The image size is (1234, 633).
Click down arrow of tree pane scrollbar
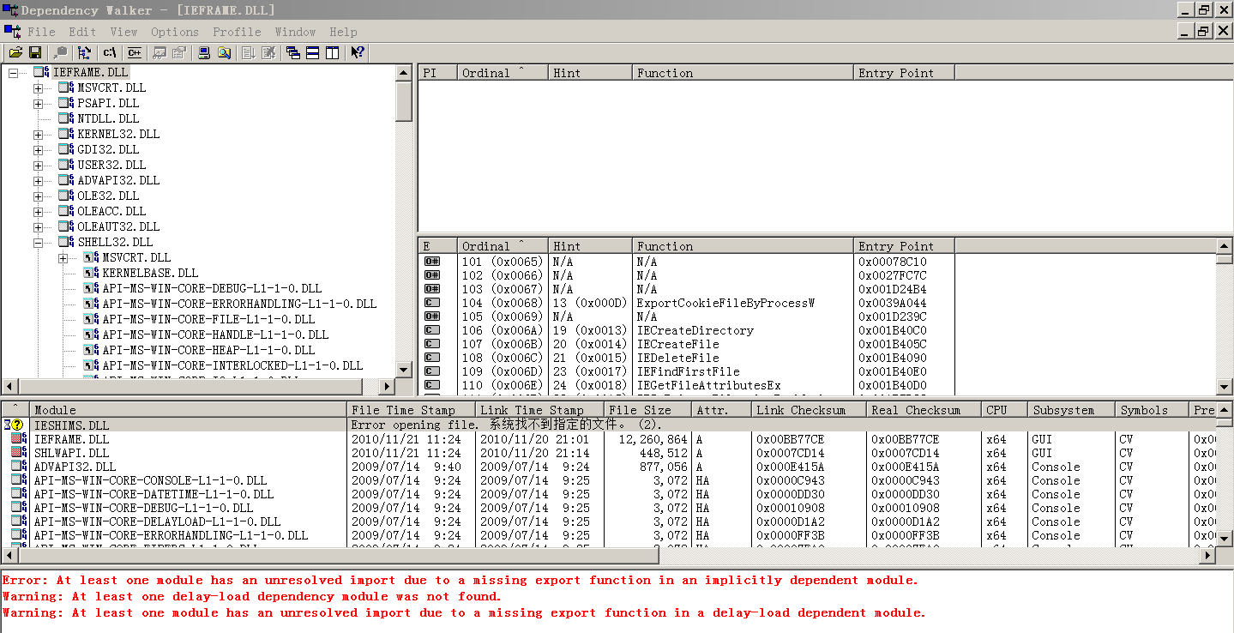pos(404,370)
